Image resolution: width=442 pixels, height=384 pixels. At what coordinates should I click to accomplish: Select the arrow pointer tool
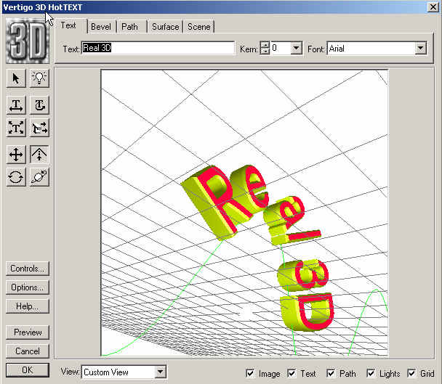(16, 78)
